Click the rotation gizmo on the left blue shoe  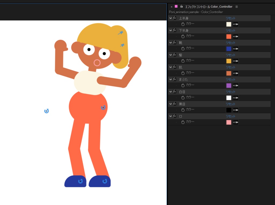click(80, 181)
